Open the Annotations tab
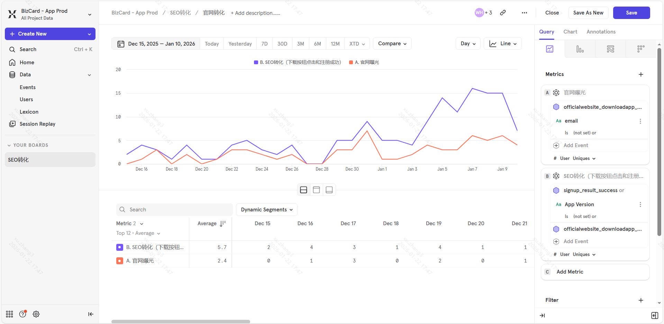 coord(601,32)
